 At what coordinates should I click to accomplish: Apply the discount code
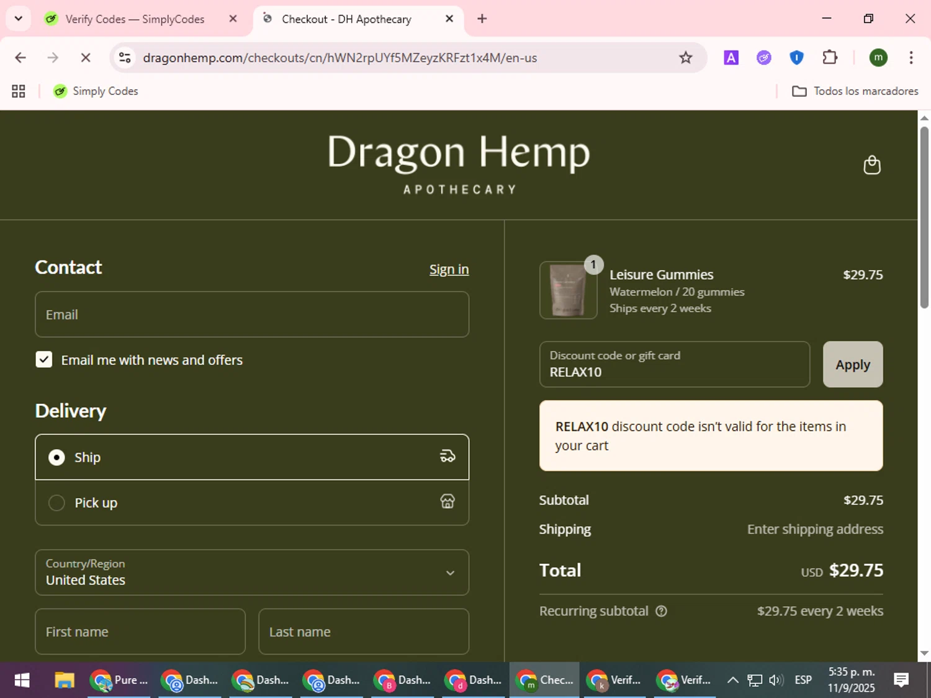click(x=853, y=364)
